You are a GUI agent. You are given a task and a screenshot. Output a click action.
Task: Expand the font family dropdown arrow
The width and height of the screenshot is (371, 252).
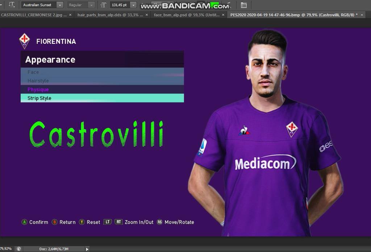click(60, 5)
